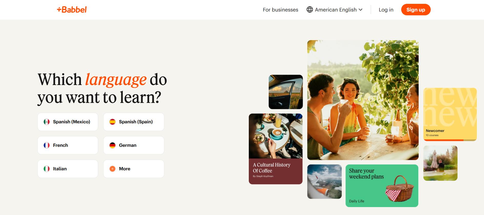Image resolution: width=484 pixels, height=215 pixels.
Task: Open the Log in page
Action: pos(386,10)
